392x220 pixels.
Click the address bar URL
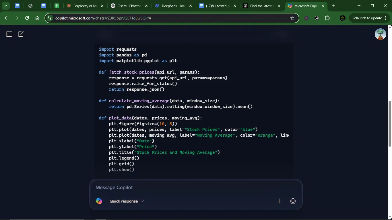tap(103, 18)
